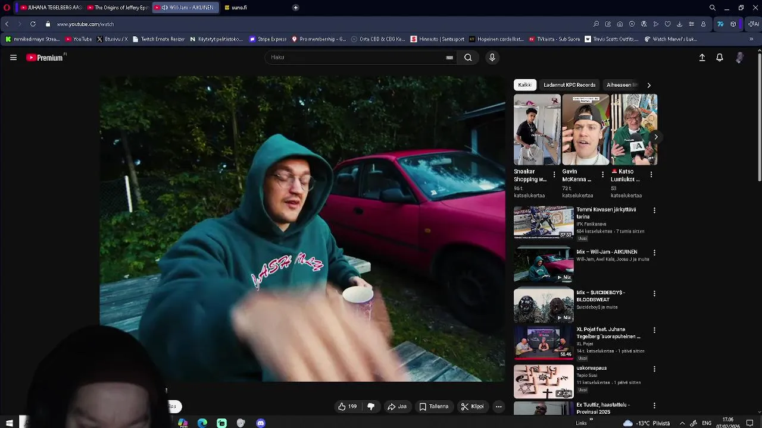Open a new browser tab with plus
The width and height of the screenshot is (762, 428).
tap(295, 8)
